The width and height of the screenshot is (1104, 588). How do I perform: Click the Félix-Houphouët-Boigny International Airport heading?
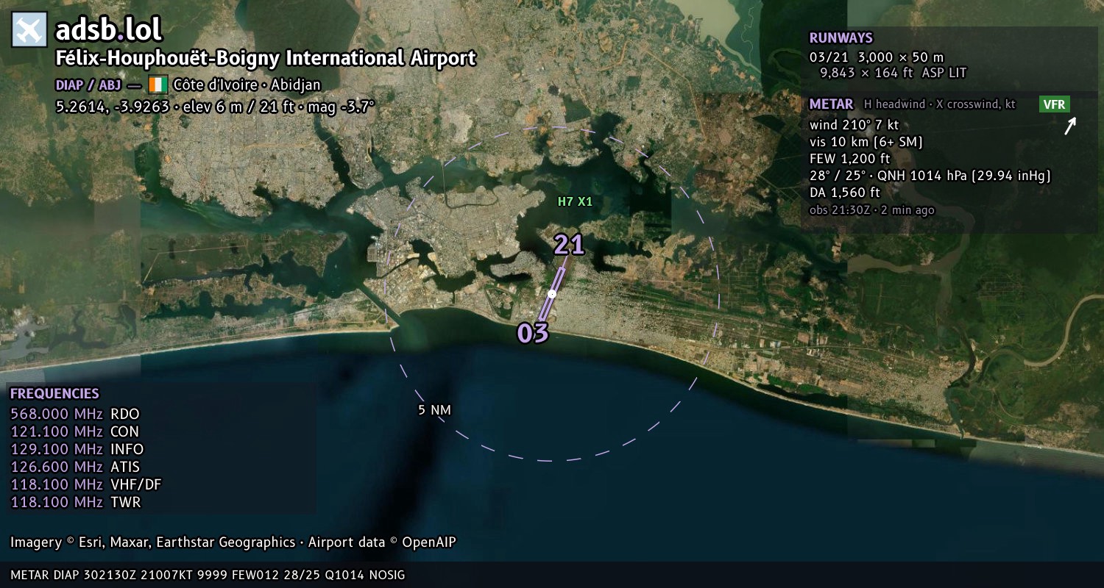click(x=266, y=58)
